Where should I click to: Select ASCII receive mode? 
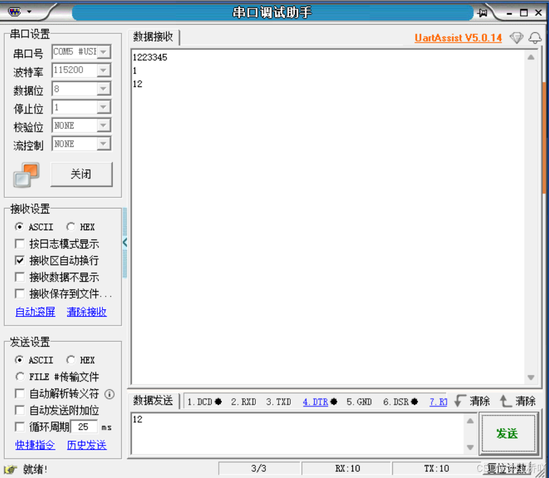(x=19, y=227)
